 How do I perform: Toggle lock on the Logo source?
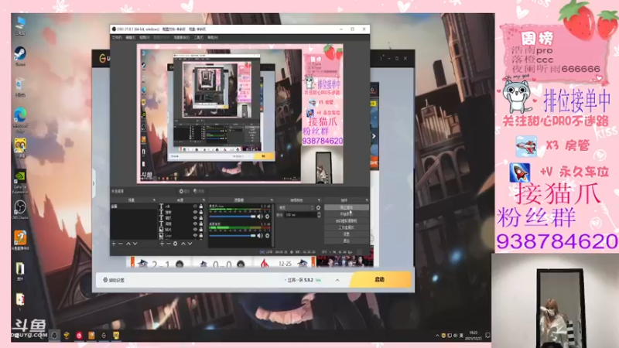201,235
